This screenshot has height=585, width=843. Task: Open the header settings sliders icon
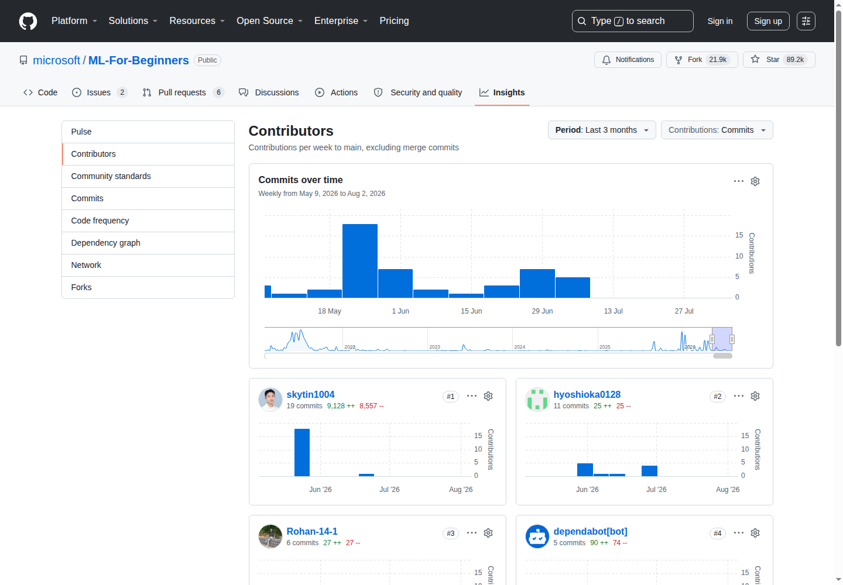coord(806,21)
